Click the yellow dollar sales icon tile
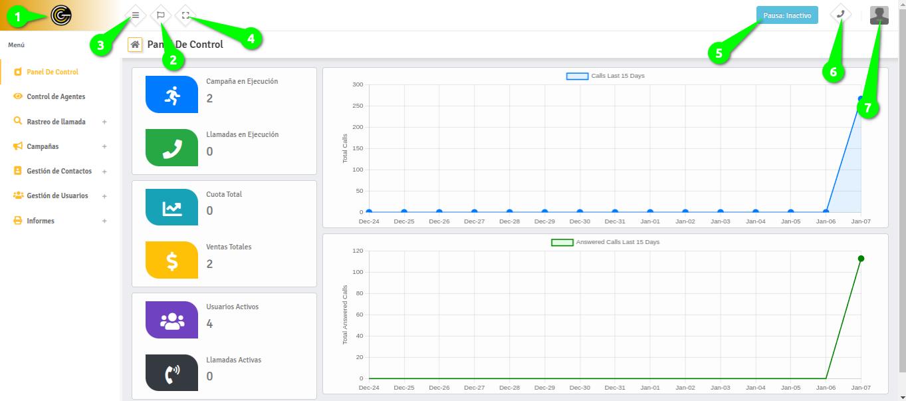906x401 pixels. pyautogui.click(x=171, y=260)
